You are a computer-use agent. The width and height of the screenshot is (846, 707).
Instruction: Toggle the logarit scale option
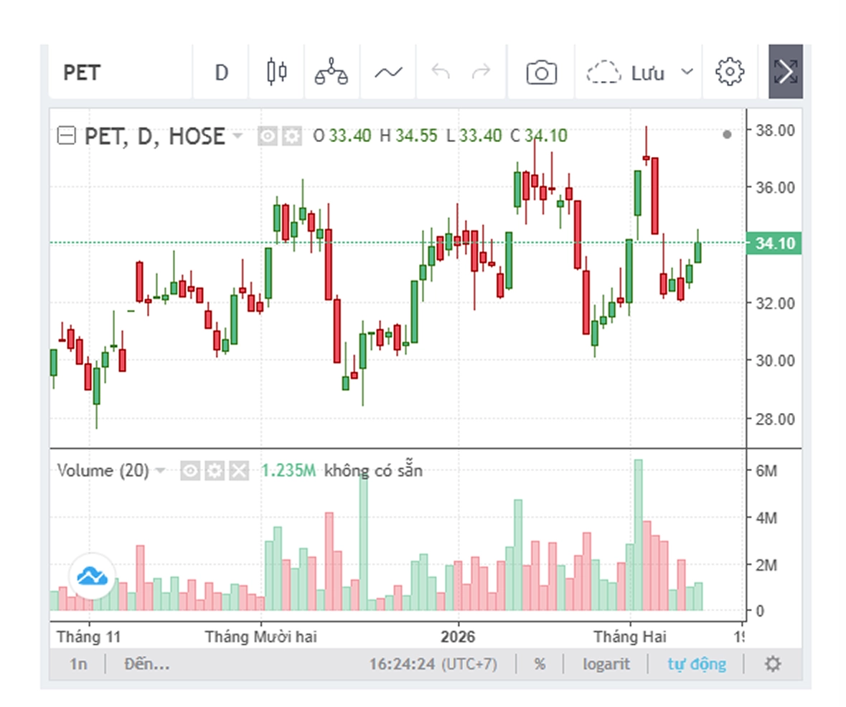606,664
